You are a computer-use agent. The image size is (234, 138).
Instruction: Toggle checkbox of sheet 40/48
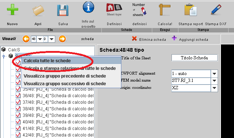(18, 122)
